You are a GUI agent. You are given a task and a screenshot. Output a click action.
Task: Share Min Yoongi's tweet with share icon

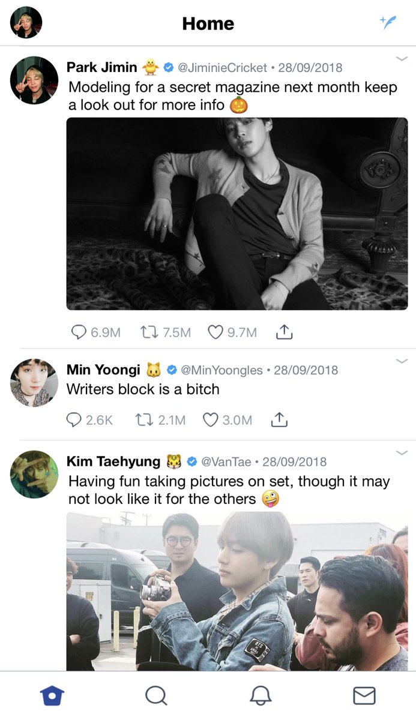coord(279,420)
